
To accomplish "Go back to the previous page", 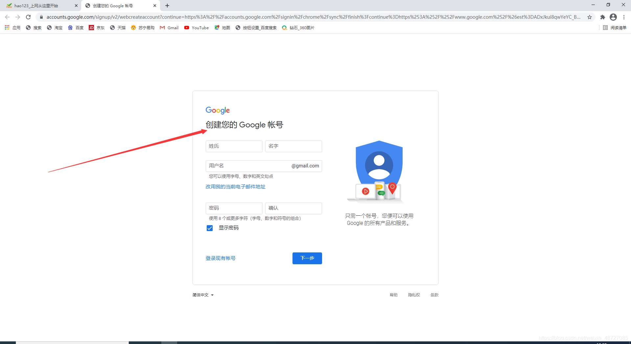I will point(7,17).
